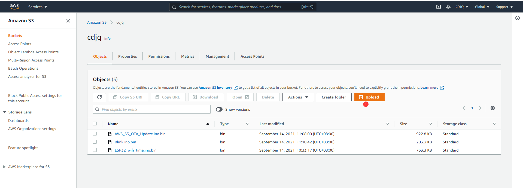Click external link icon after Learn more
Screen dimensions: 523x188
[x=442, y=88]
